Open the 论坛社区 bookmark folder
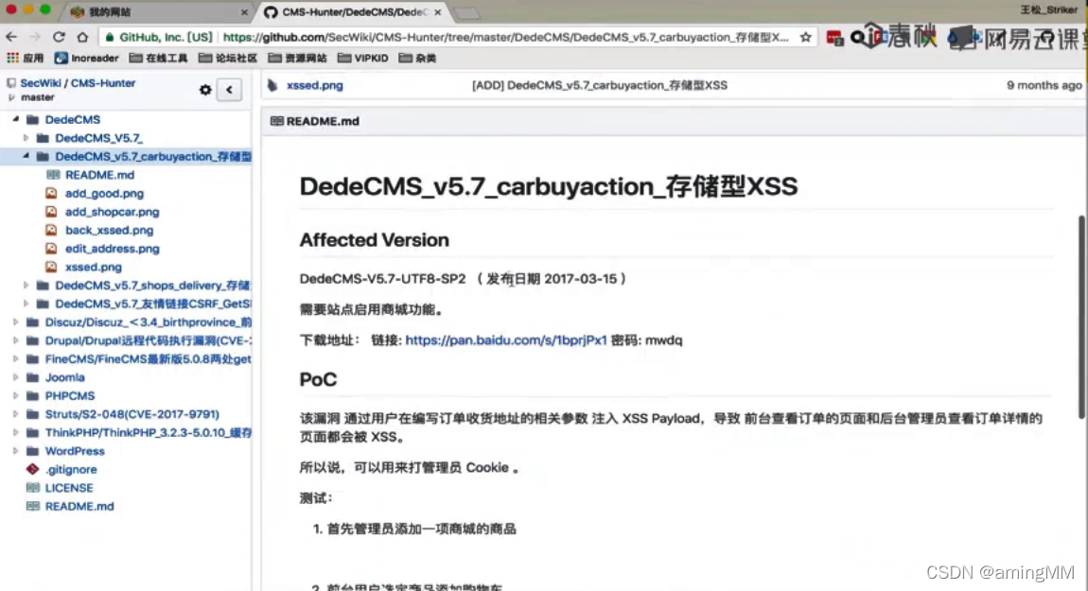 pos(228,59)
